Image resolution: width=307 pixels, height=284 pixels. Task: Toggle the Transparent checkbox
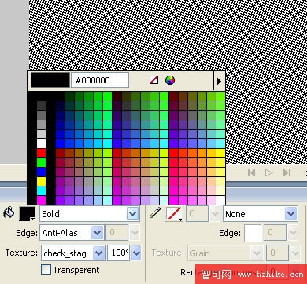coord(46,270)
